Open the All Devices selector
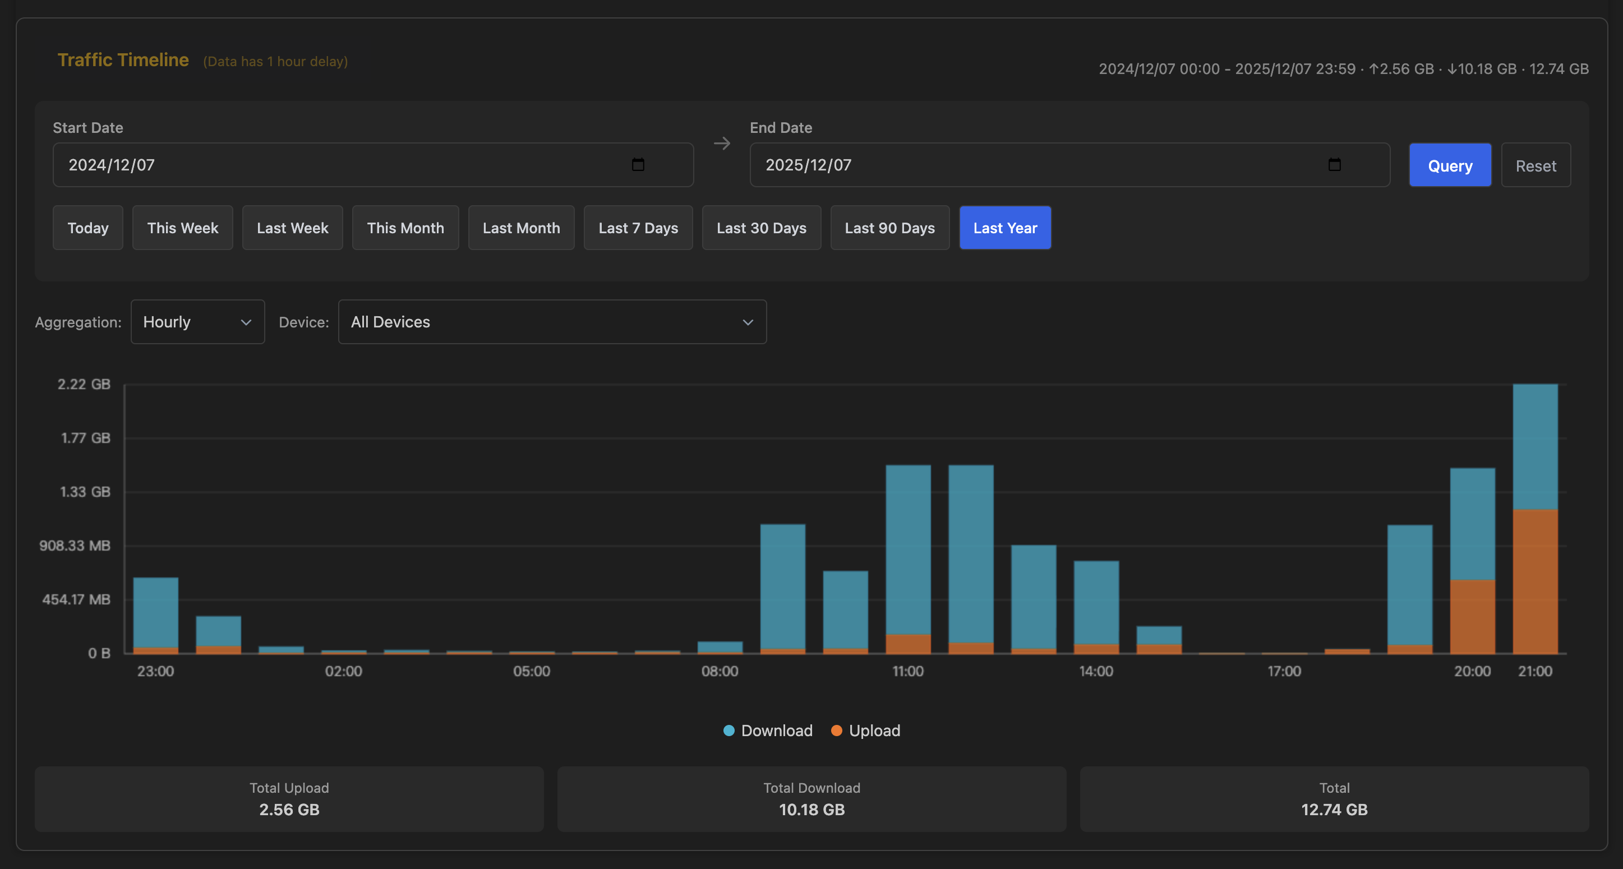This screenshot has width=1623, height=869. (x=552, y=322)
